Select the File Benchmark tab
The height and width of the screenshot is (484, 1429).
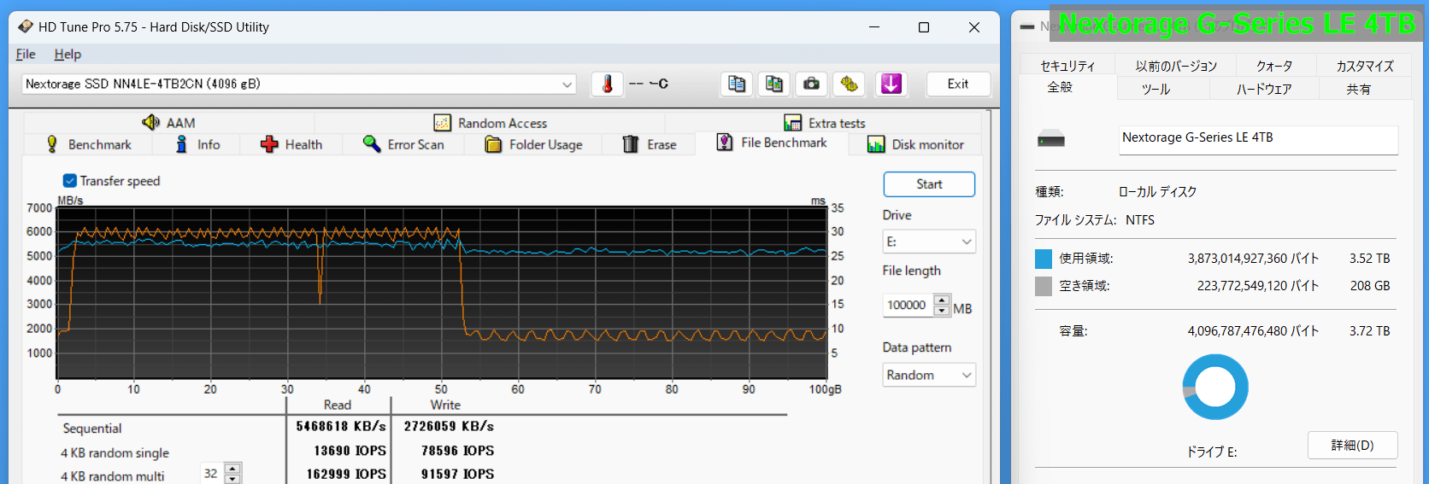tap(772, 143)
